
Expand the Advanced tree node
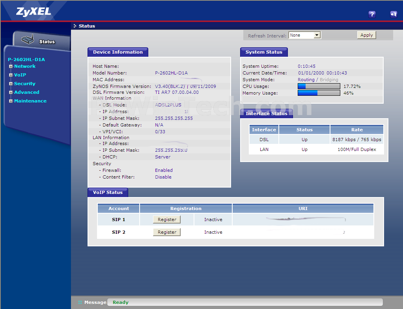[11, 92]
